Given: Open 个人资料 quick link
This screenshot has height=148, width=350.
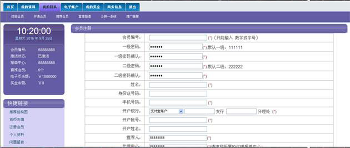Looking at the screenshot, I should [17, 135].
